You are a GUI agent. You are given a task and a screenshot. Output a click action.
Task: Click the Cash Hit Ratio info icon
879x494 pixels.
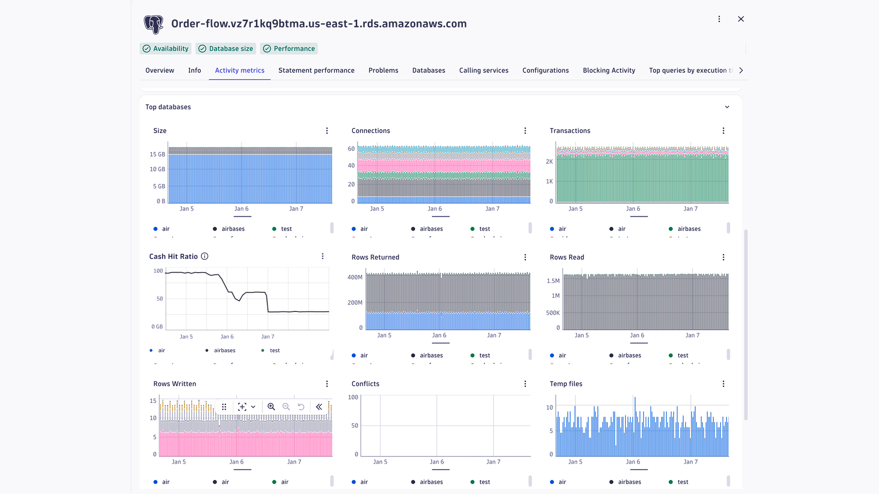pos(205,257)
